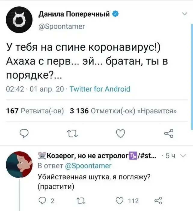Share the Козерог reply

(158, 201)
